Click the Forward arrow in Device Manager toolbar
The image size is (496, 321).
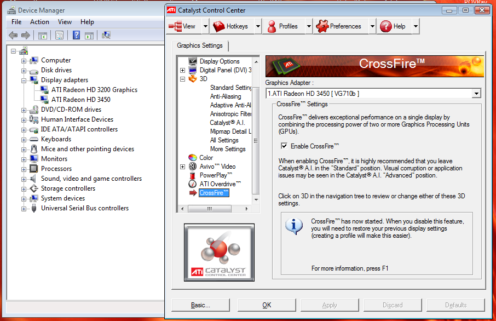[26, 35]
